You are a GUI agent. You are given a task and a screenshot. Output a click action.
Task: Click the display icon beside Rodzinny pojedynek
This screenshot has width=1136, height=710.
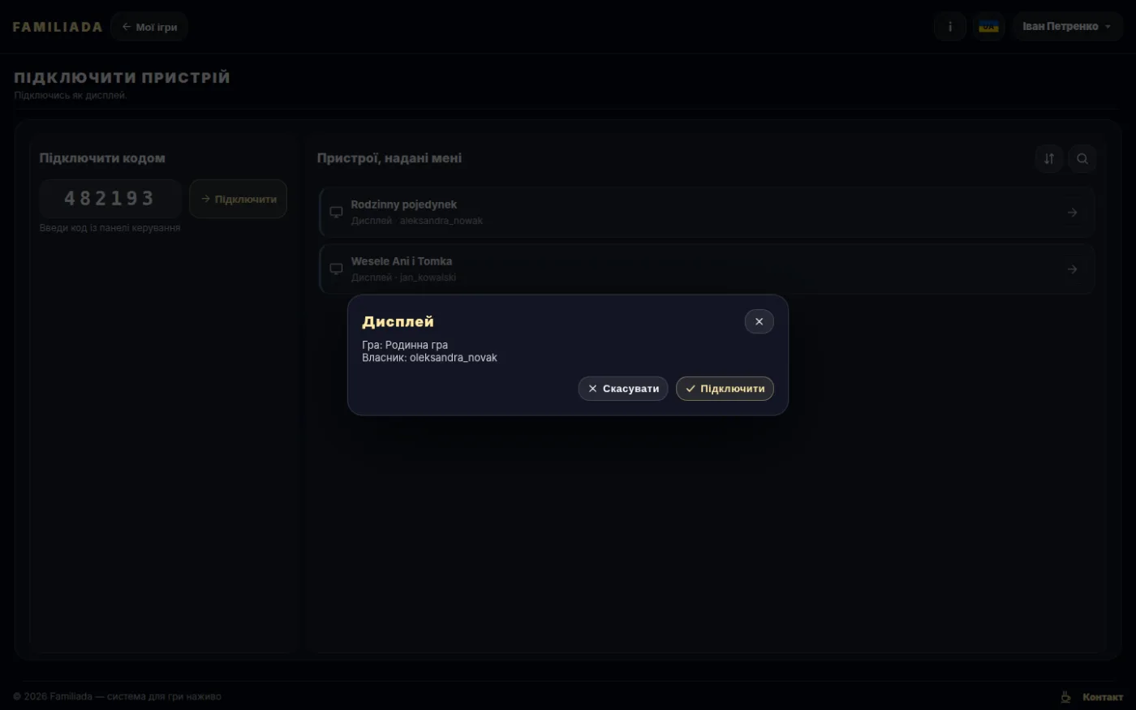(336, 213)
